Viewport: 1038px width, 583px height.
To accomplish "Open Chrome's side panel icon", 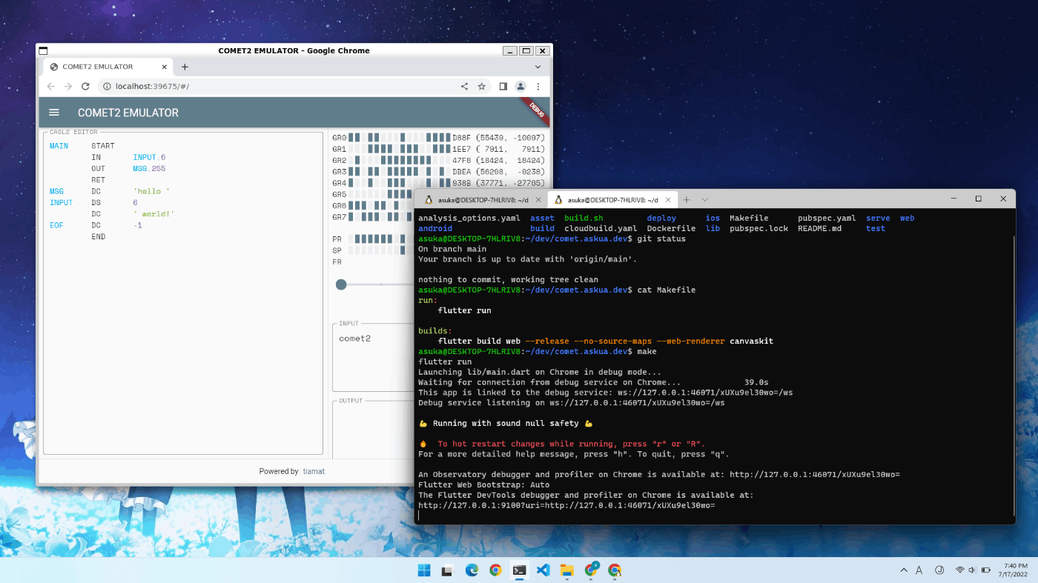I will pyautogui.click(x=503, y=87).
